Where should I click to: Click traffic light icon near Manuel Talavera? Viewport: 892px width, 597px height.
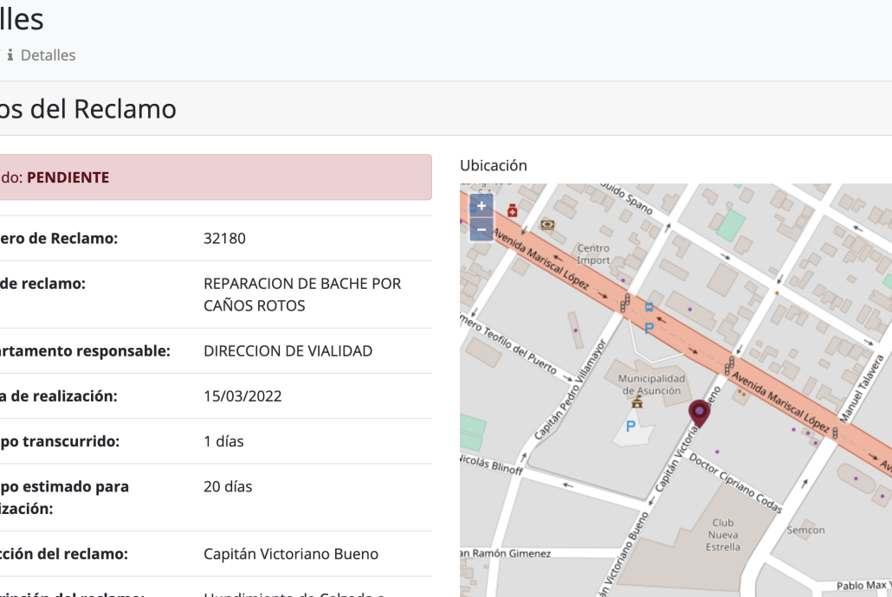(x=836, y=432)
